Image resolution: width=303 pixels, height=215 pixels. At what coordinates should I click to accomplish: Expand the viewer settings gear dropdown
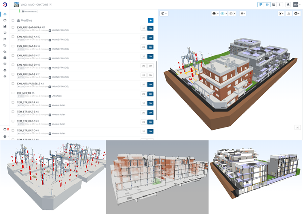tap(297, 14)
